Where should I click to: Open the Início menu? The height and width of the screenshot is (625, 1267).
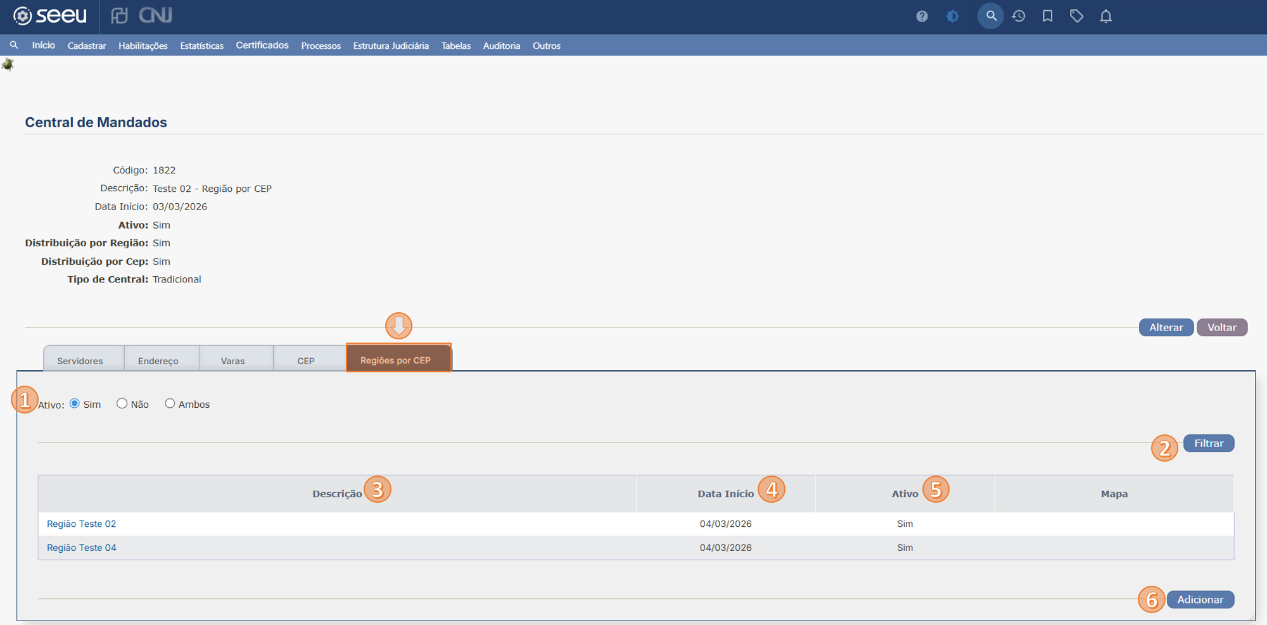point(44,46)
